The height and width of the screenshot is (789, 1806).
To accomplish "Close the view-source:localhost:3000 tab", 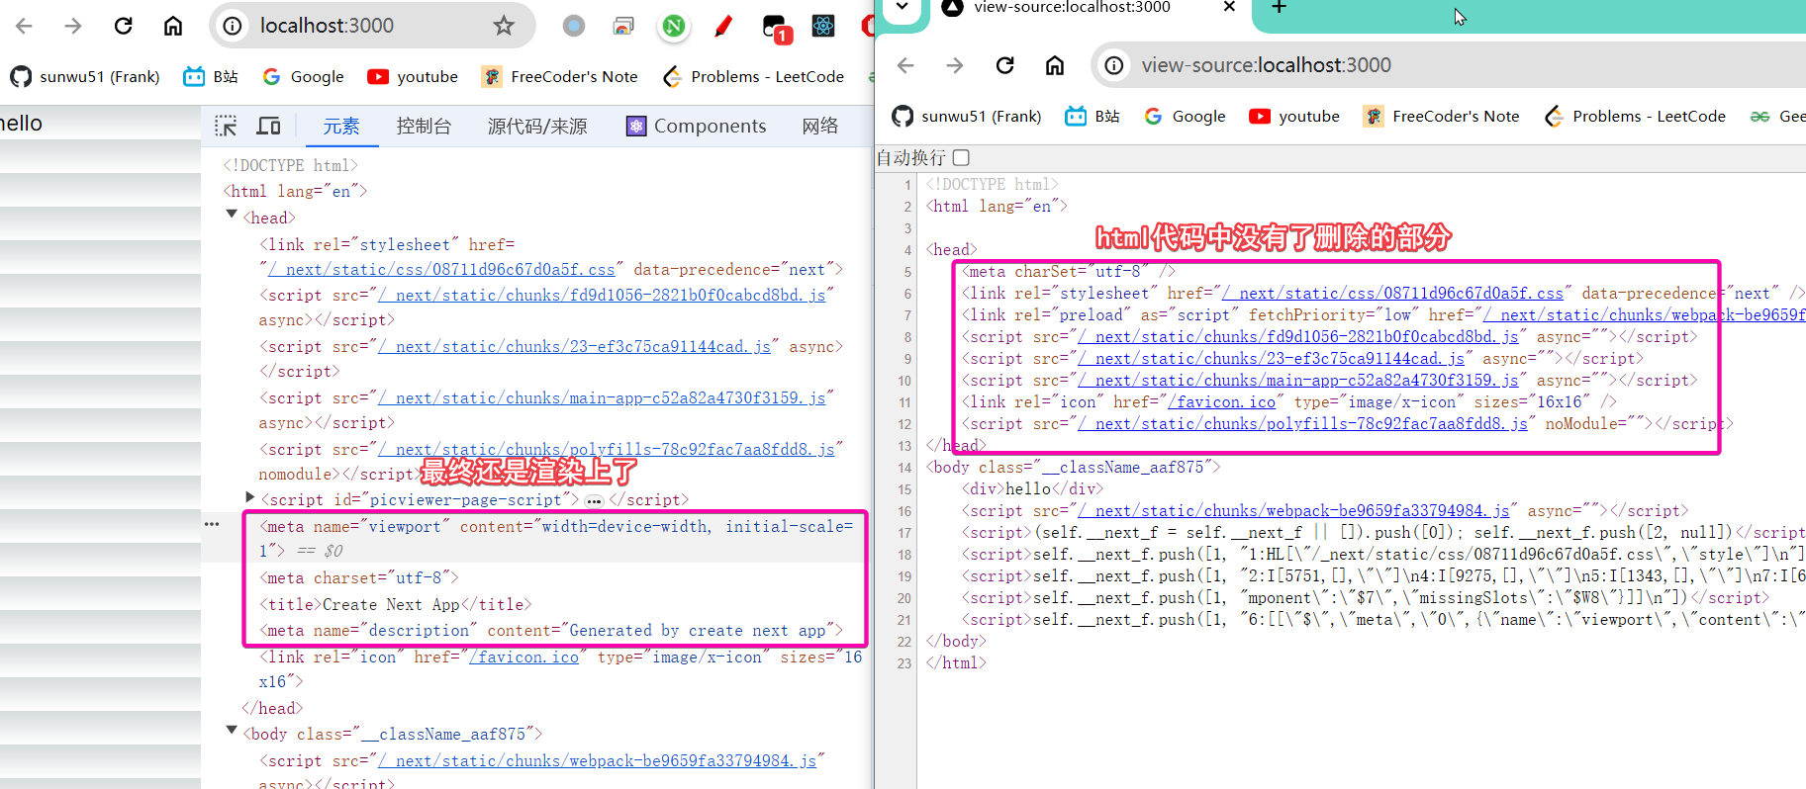I will 1229,7.
